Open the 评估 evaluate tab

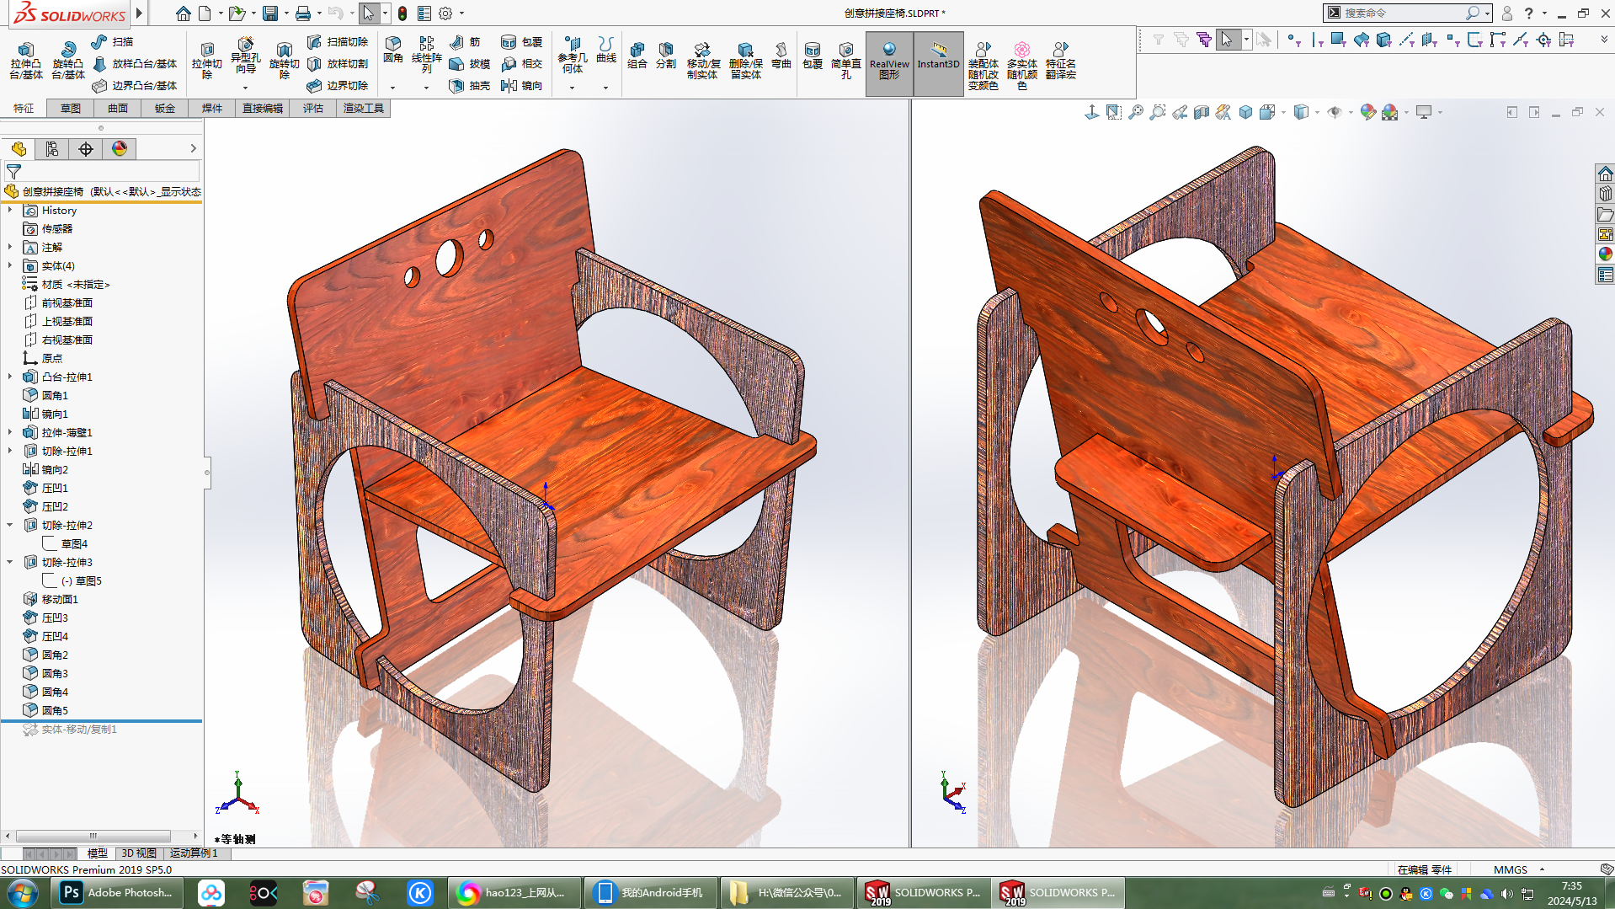pos(313,109)
